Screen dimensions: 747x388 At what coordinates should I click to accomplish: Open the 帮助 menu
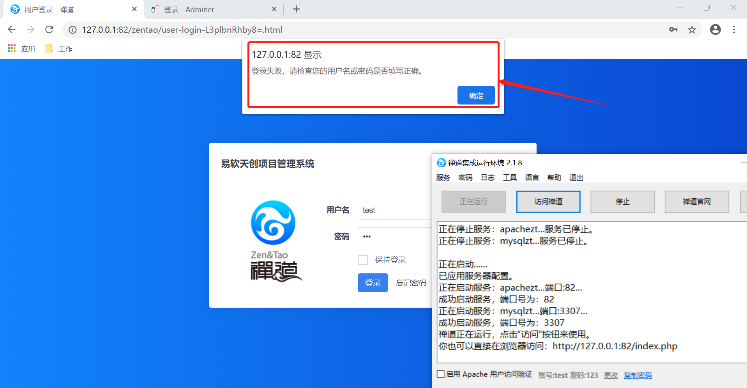[x=554, y=178]
